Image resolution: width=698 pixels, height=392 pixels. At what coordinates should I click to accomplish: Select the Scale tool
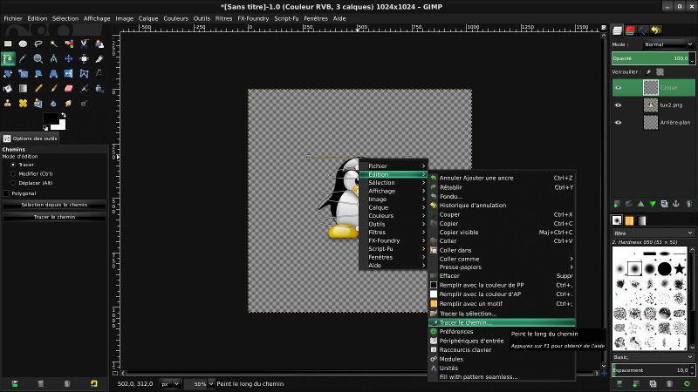(24, 74)
